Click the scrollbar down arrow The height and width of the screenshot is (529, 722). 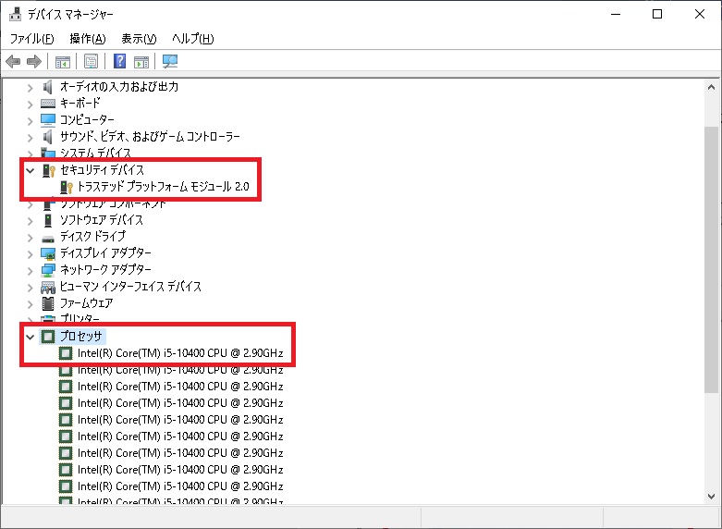pyautogui.click(x=711, y=497)
